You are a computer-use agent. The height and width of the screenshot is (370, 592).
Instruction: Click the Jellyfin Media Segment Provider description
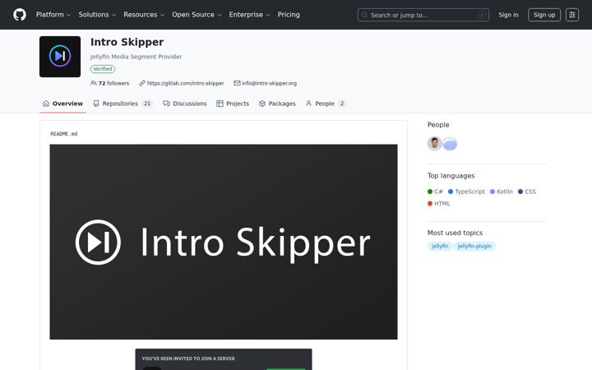click(x=136, y=57)
